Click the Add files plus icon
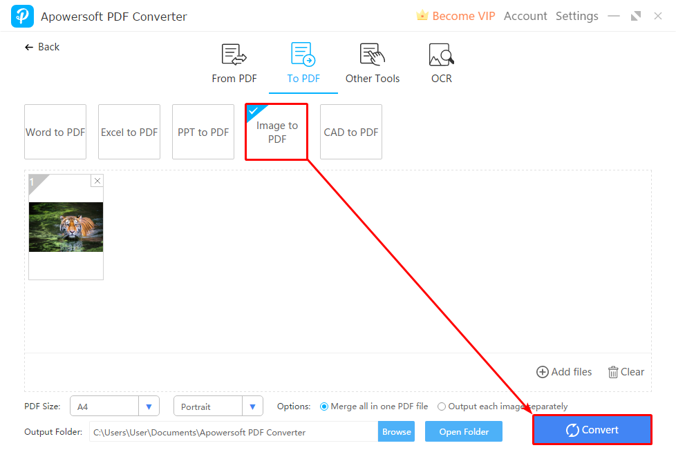Viewport: 676px width, 461px height. (x=543, y=372)
